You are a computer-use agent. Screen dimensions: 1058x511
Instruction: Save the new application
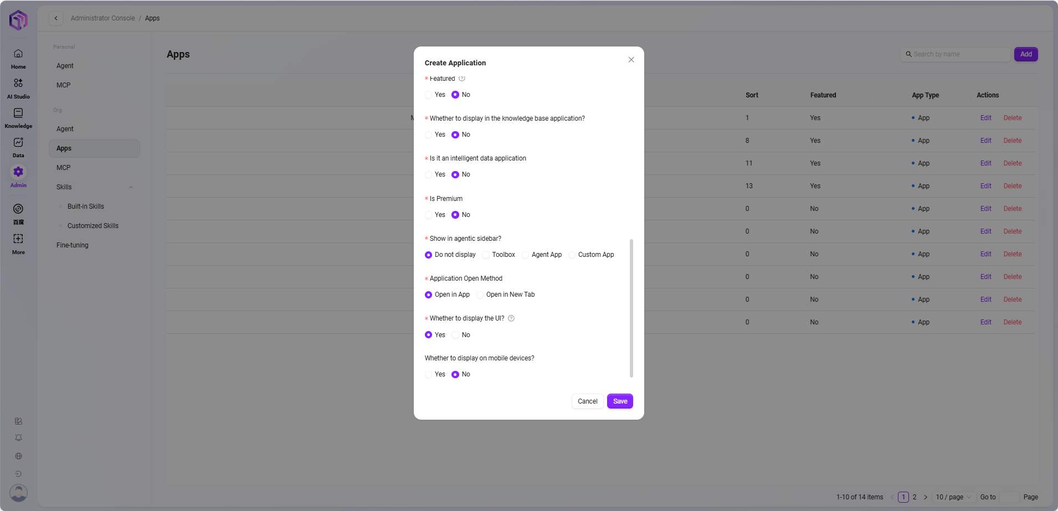620,401
